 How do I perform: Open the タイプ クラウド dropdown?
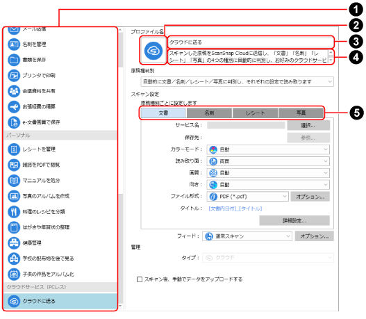coord(268,258)
